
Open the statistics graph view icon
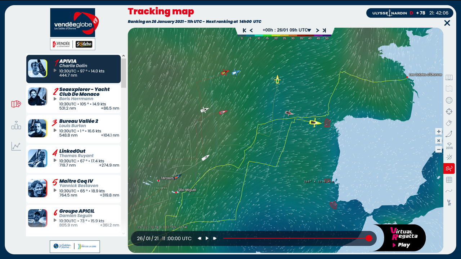point(16,146)
